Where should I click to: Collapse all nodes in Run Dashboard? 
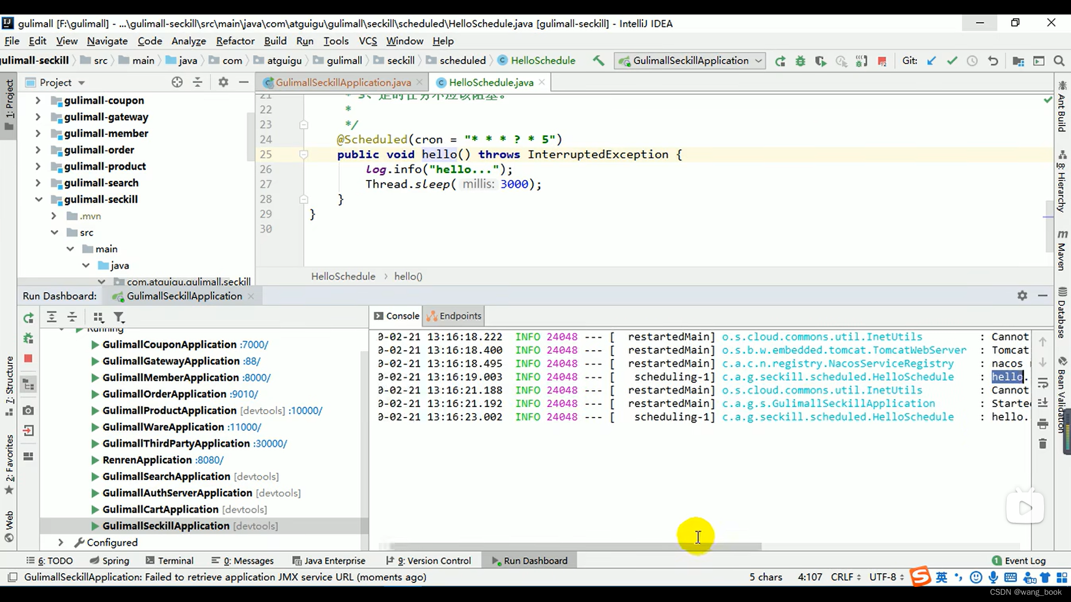[72, 317]
